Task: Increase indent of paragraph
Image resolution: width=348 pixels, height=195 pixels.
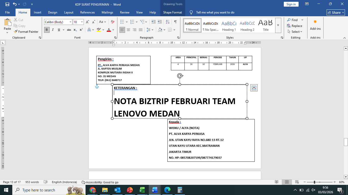Action: (160, 22)
